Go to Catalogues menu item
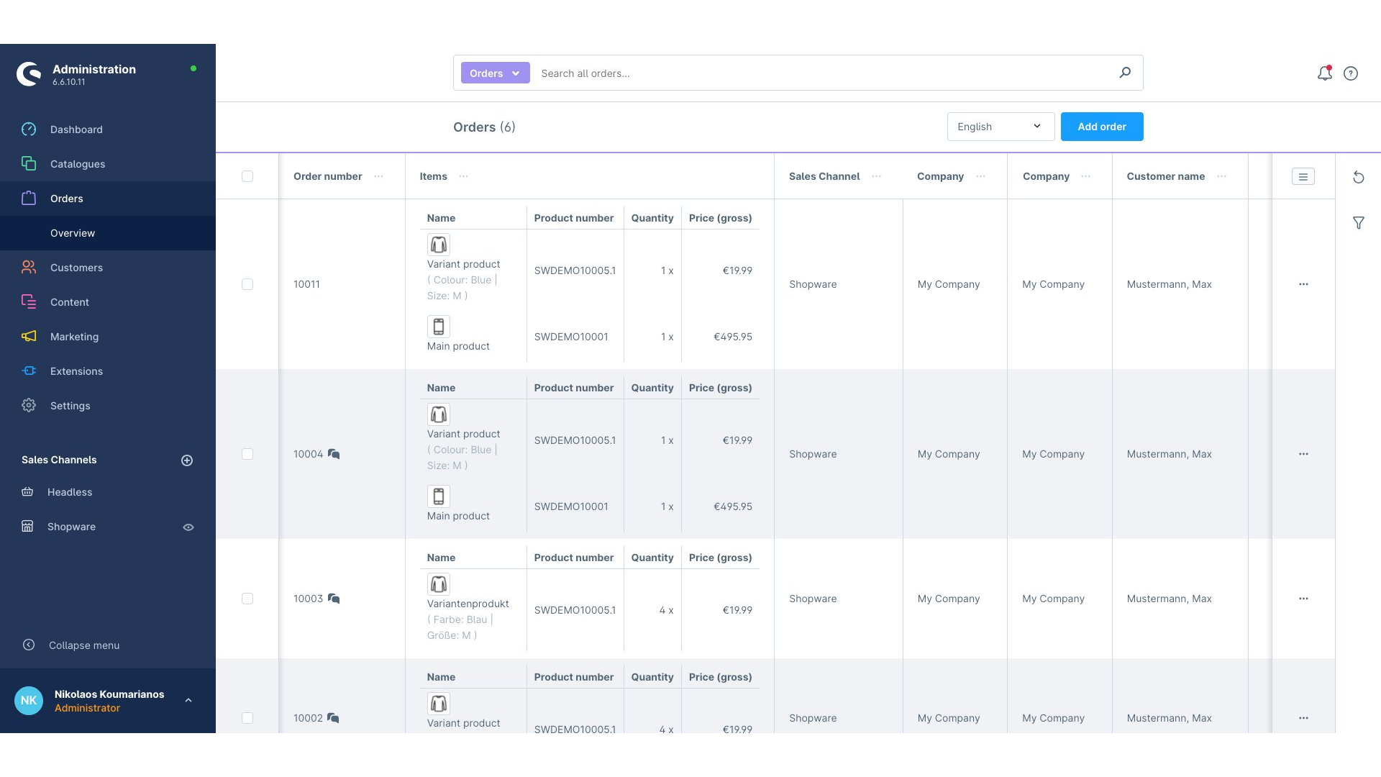This screenshot has height=777, width=1381. (x=78, y=164)
